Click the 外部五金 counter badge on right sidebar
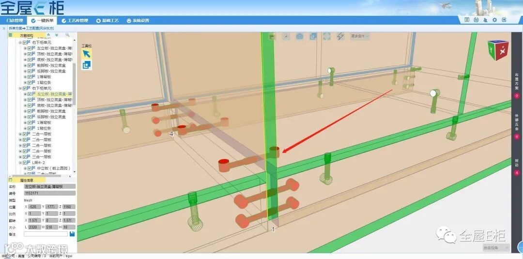Screen dimensions: 523x259 517,137
